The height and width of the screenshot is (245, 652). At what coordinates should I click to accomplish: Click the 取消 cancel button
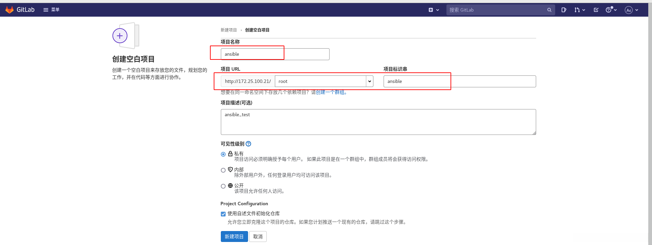pos(258,237)
